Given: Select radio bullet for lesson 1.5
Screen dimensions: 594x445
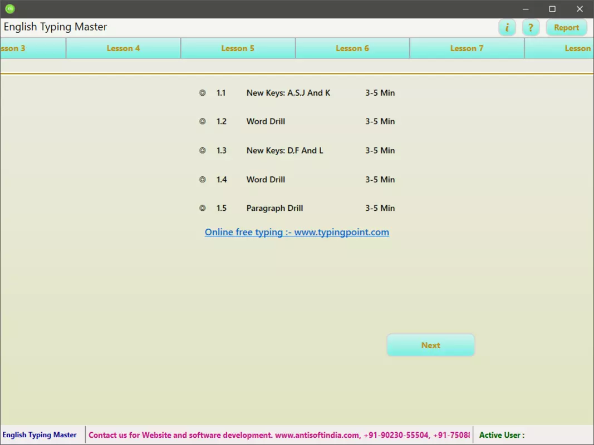Looking at the screenshot, I should pyautogui.click(x=203, y=208).
